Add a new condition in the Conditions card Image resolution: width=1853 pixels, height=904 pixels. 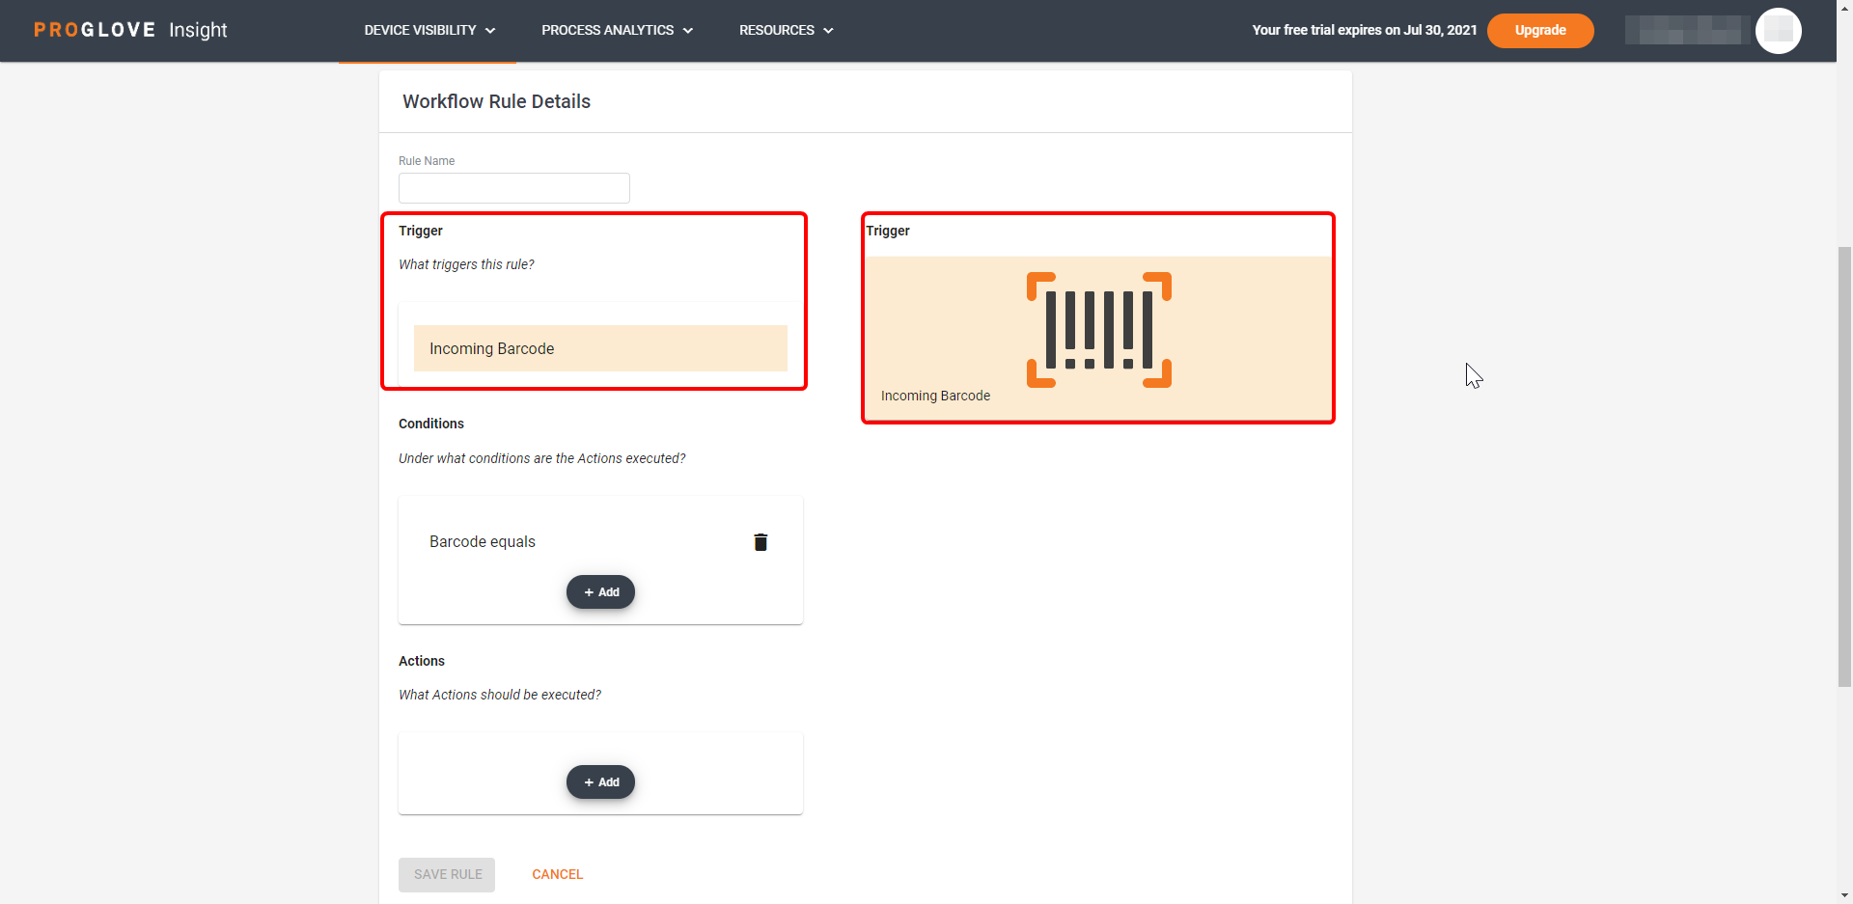pos(600,592)
